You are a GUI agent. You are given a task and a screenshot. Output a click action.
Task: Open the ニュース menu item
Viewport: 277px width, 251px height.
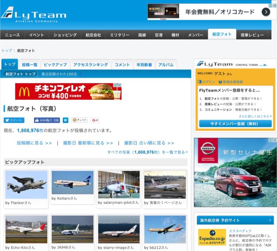pos(12,35)
